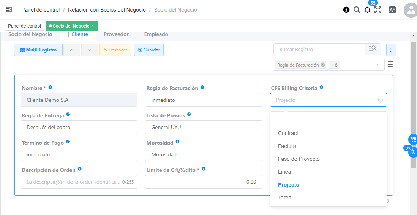Close the Socio del Negocio tab
The height and width of the screenshot is (215, 417).
[x=92, y=26]
